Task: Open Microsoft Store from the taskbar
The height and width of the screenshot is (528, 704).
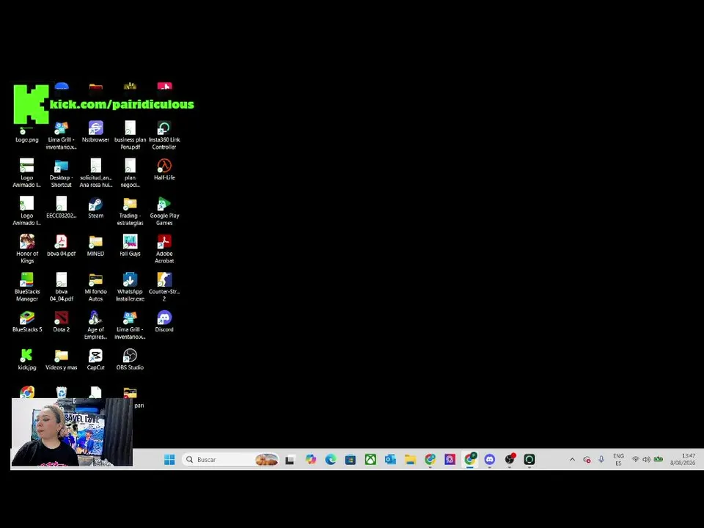Action: (351, 459)
